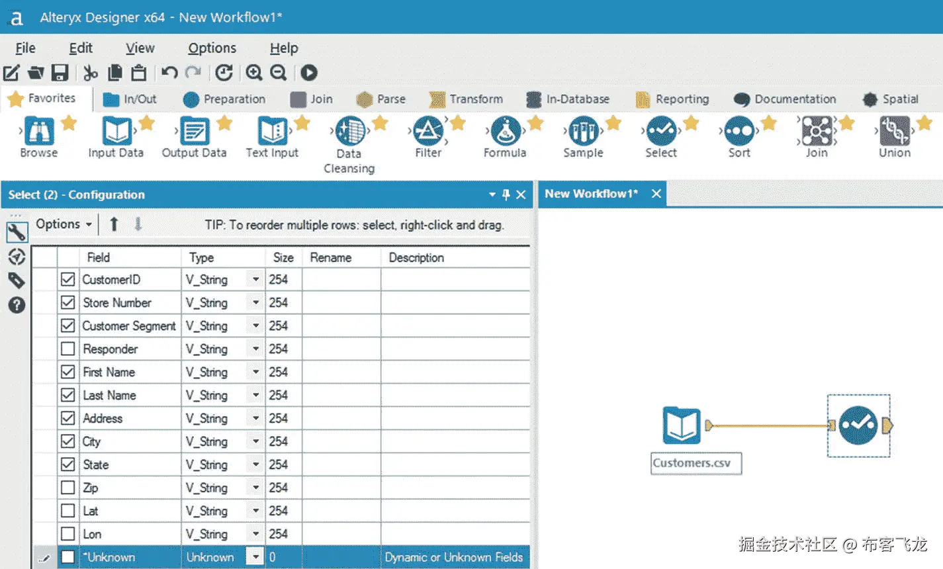Open type dropdown for City
943x569 pixels.
255,441
